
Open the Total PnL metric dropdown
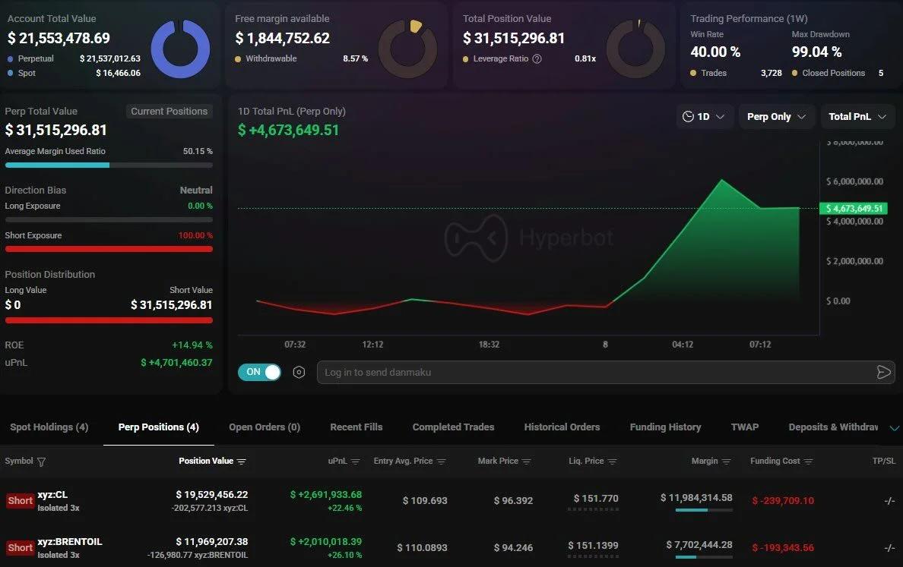click(857, 117)
